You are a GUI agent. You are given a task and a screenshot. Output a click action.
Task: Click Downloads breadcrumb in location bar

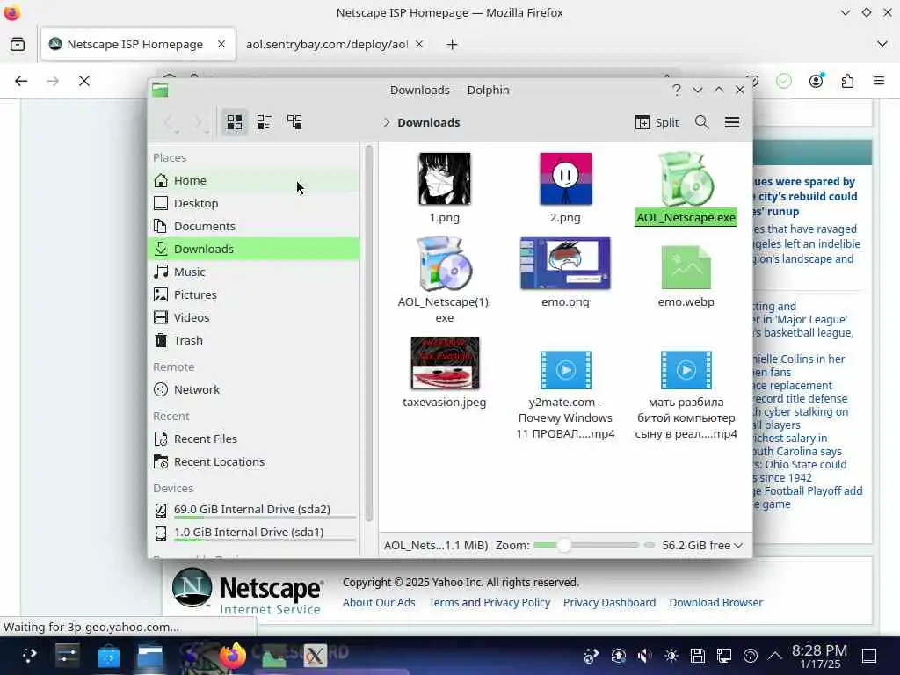click(429, 122)
